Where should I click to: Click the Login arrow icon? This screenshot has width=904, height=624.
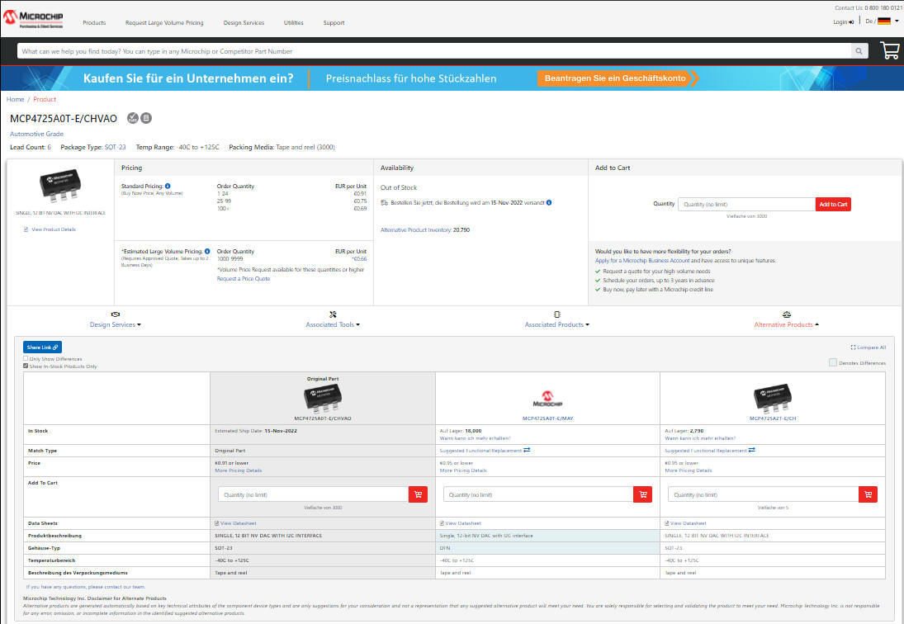click(851, 22)
